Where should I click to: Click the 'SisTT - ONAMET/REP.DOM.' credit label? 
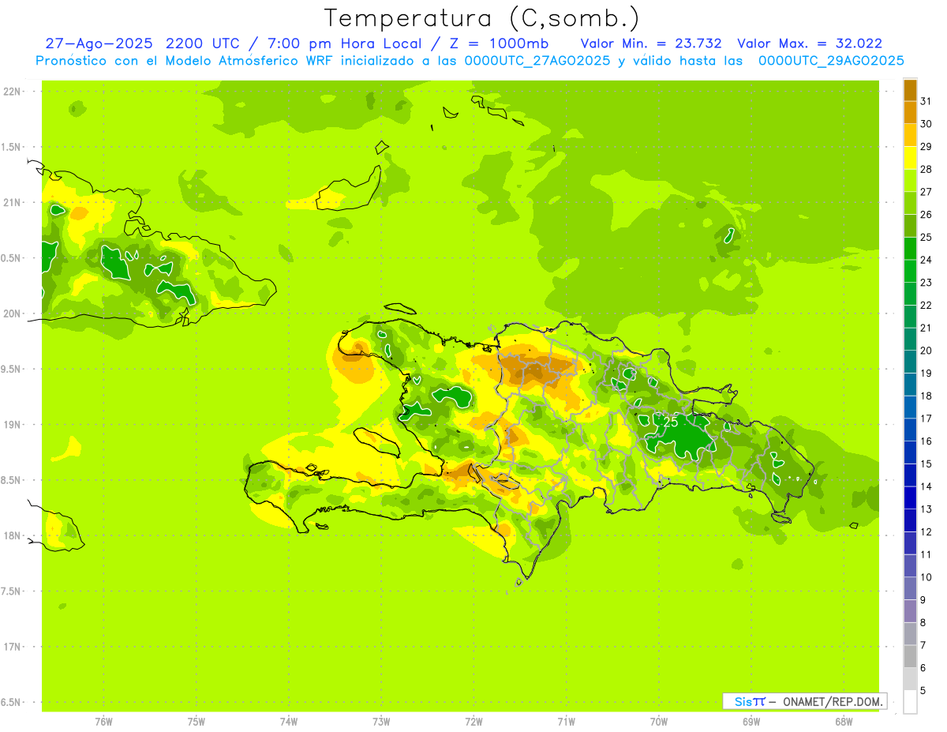coord(805,701)
